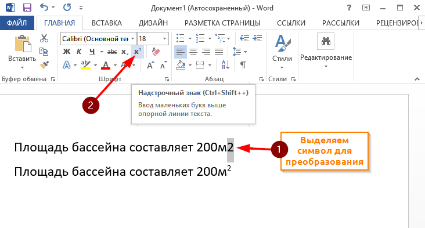
Task: Open Буфер обмена pane launcher
Action: pos(53,79)
